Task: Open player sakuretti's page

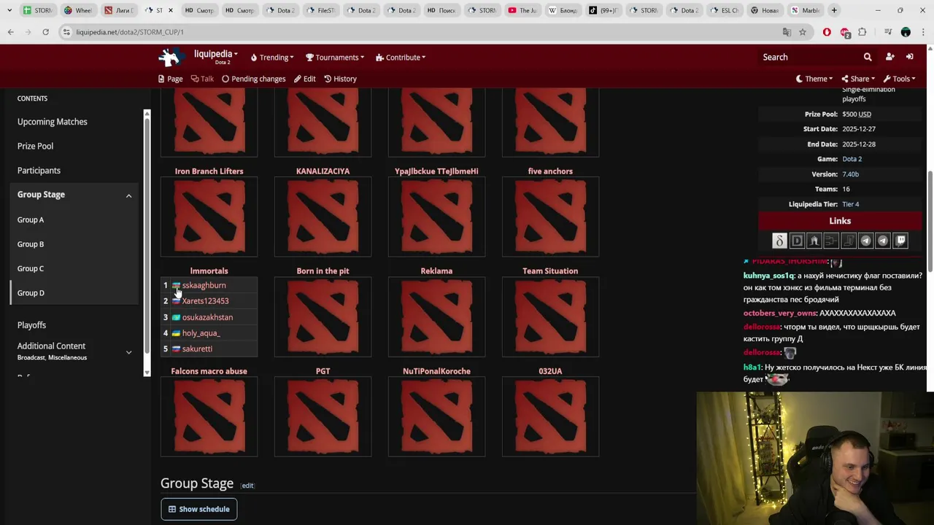Action: click(x=197, y=349)
